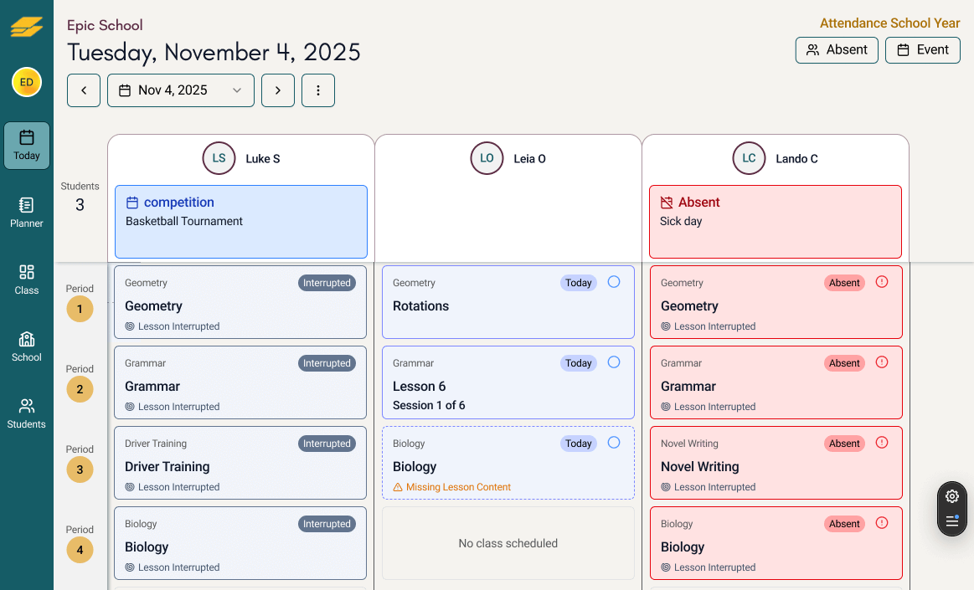Click the alert icon on Lando's Geometry
This screenshot has height=590, width=974.
click(881, 282)
